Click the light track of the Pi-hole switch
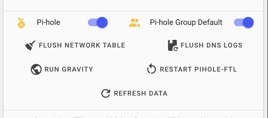The height and width of the screenshot is (118, 268). click(x=91, y=22)
